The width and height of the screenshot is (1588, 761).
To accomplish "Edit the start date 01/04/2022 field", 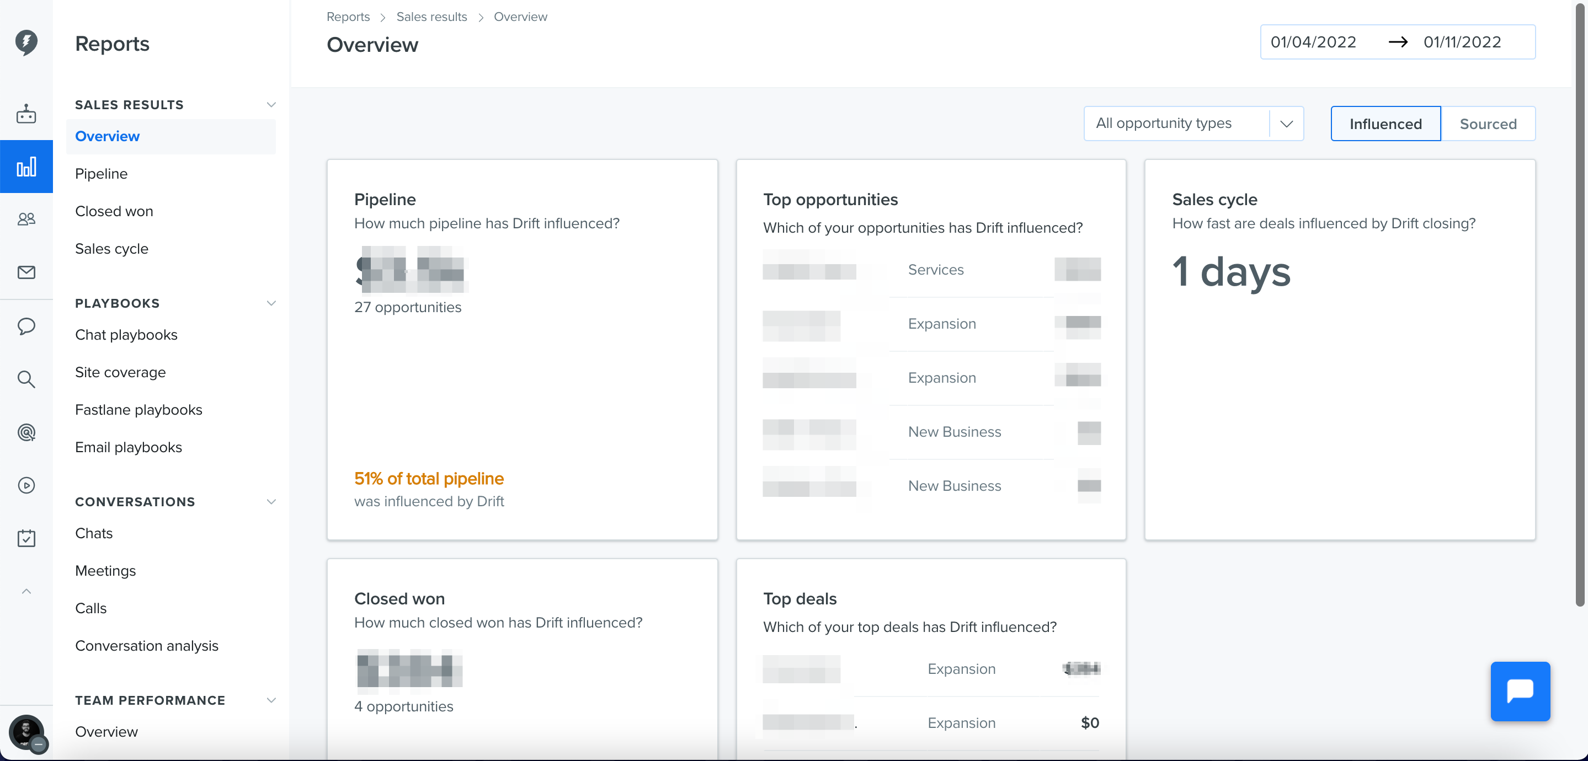I will pos(1313,42).
